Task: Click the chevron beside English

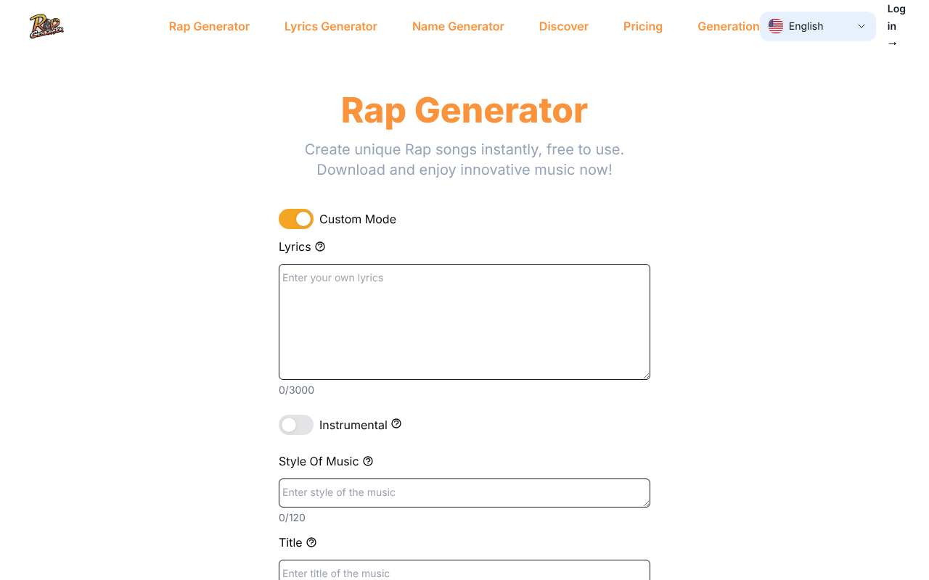Action: 861,26
